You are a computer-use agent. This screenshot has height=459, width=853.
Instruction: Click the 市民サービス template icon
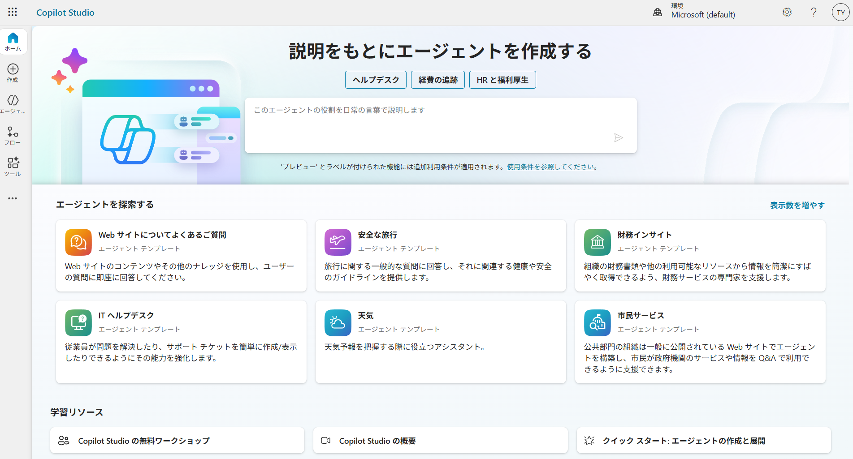(x=598, y=323)
